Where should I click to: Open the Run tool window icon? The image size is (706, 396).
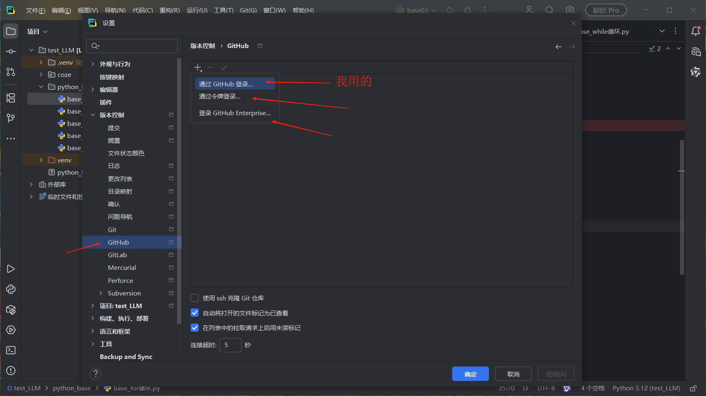click(x=11, y=269)
